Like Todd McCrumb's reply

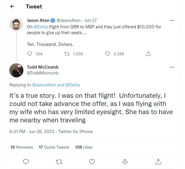tap(92, 161)
